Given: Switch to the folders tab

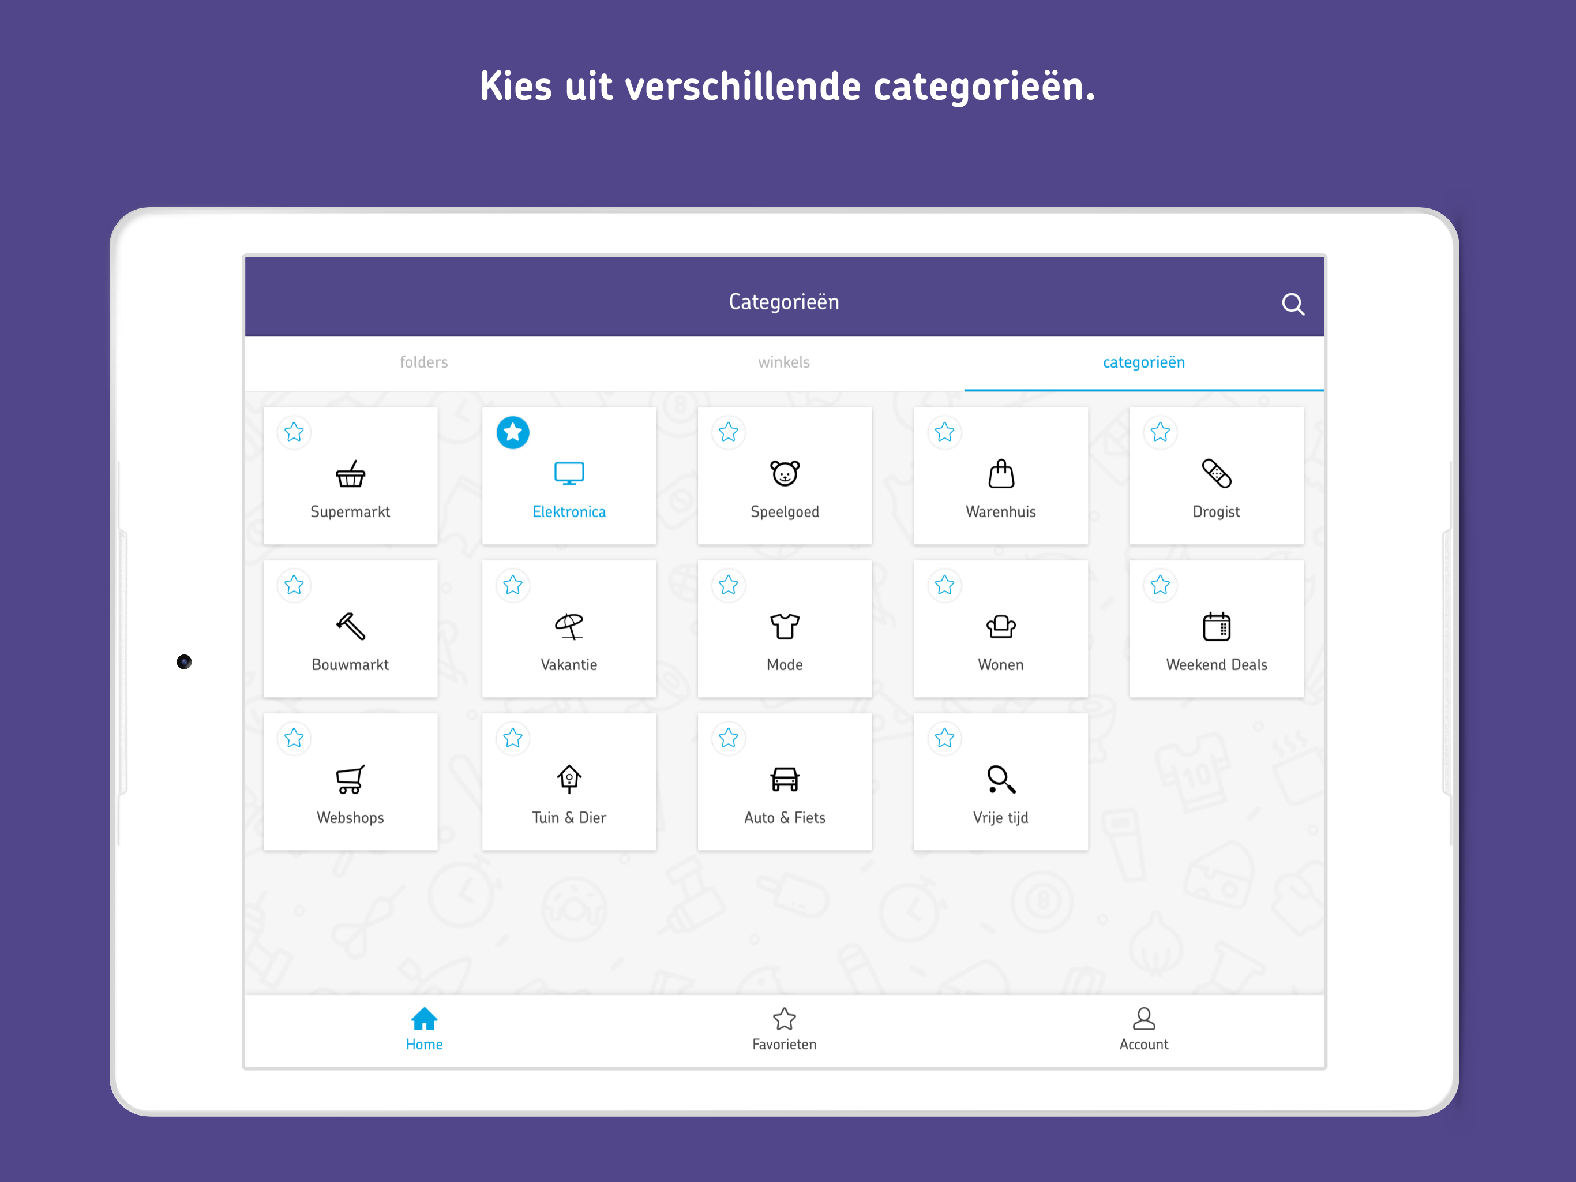Looking at the screenshot, I should [424, 362].
